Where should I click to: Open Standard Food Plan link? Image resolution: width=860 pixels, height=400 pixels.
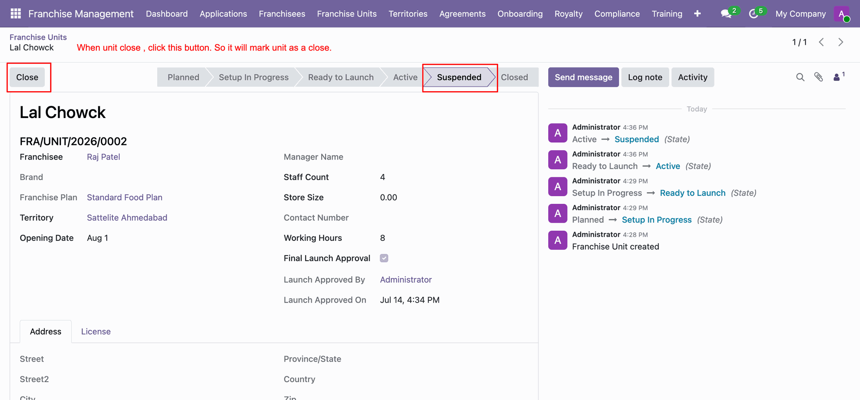(125, 197)
